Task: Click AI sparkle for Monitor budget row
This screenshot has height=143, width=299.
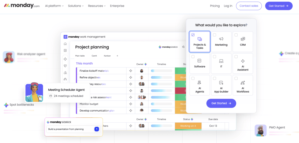Action: [x=131, y=104]
